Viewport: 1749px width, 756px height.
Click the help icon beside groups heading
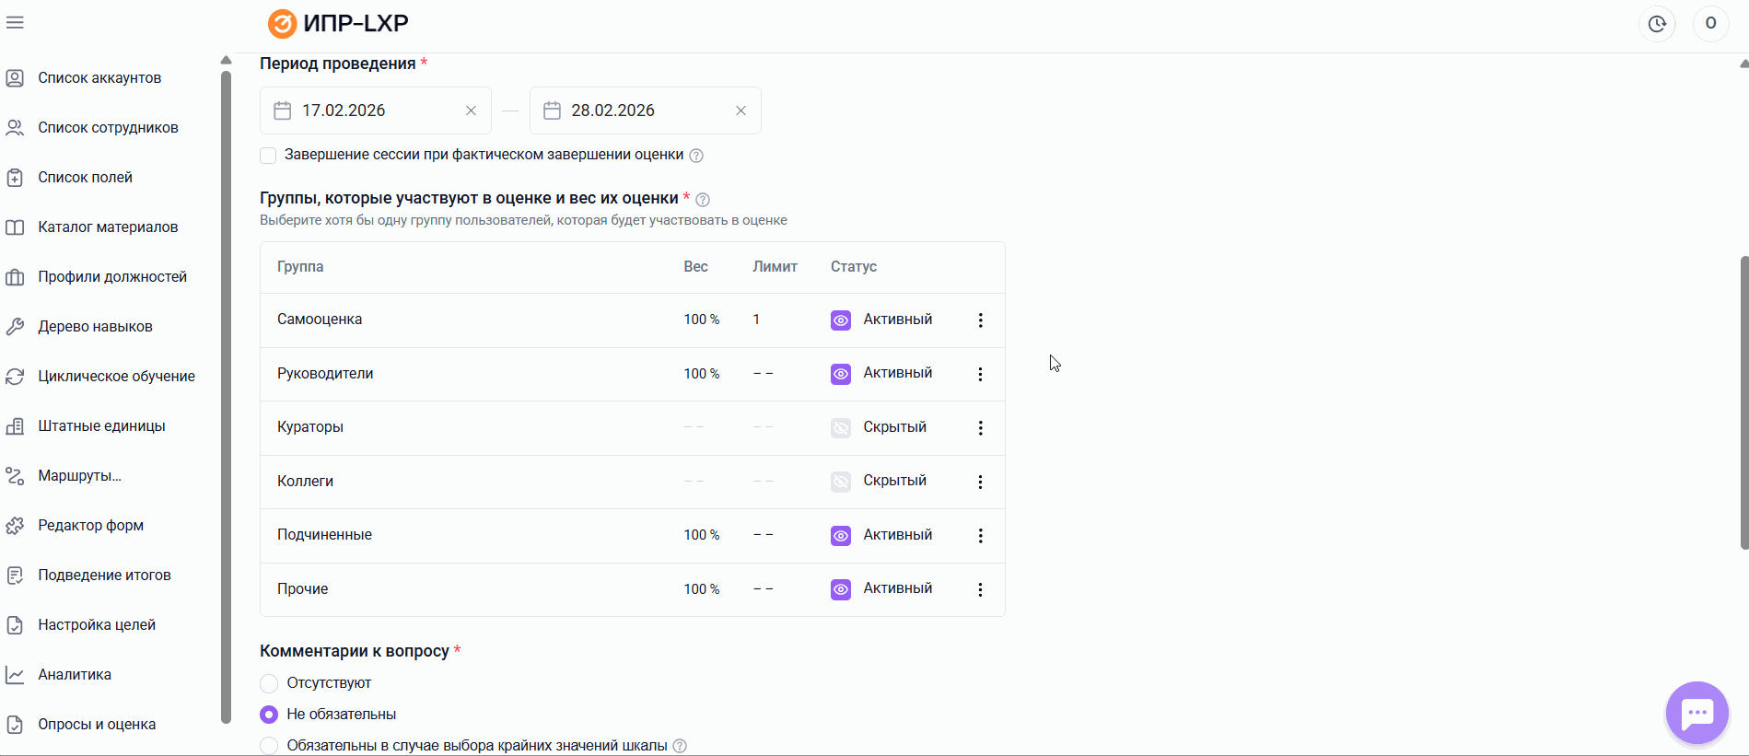[703, 200]
